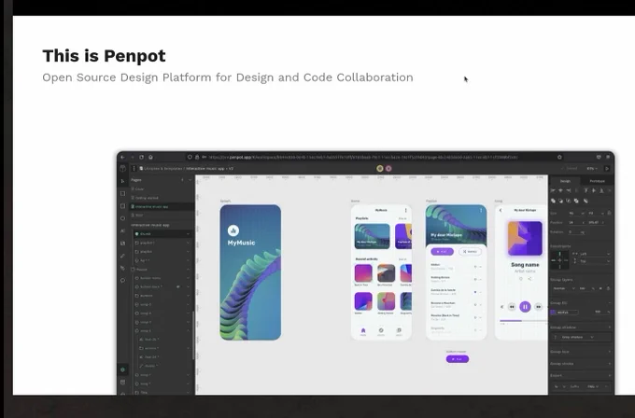Click My dear Mixtape playlist card on Home board
The width and height of the screenshot is (635, 418).
click(x=373, y=236)
